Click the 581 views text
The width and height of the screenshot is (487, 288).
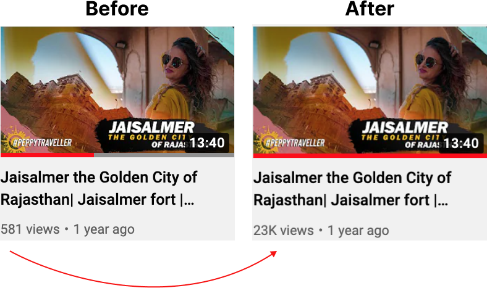pos(30,229)
